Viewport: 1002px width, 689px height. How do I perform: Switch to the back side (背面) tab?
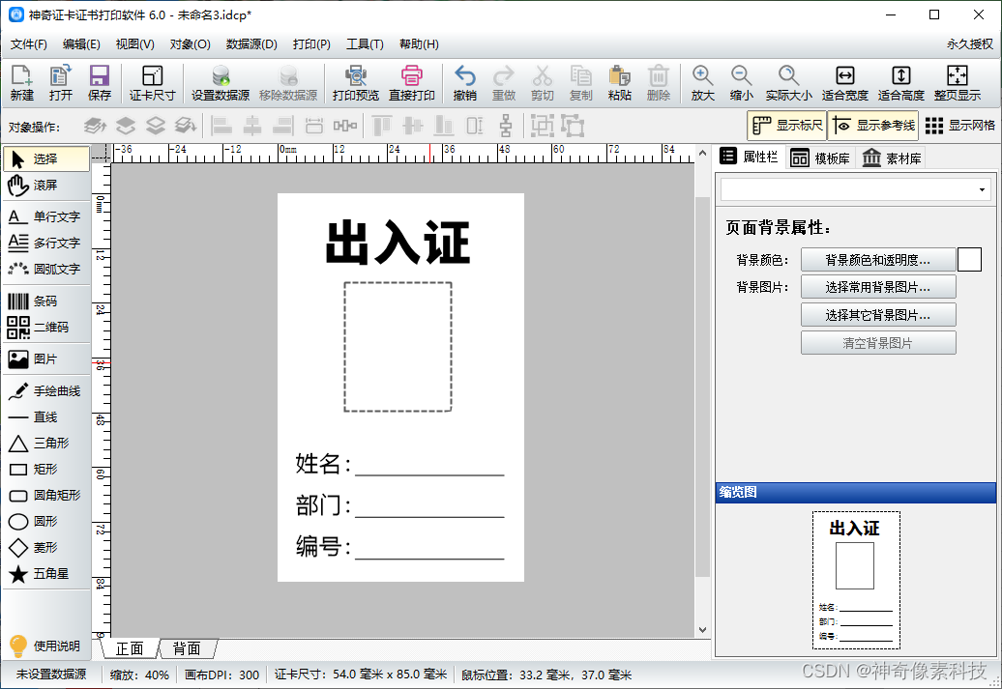(187, 648)
